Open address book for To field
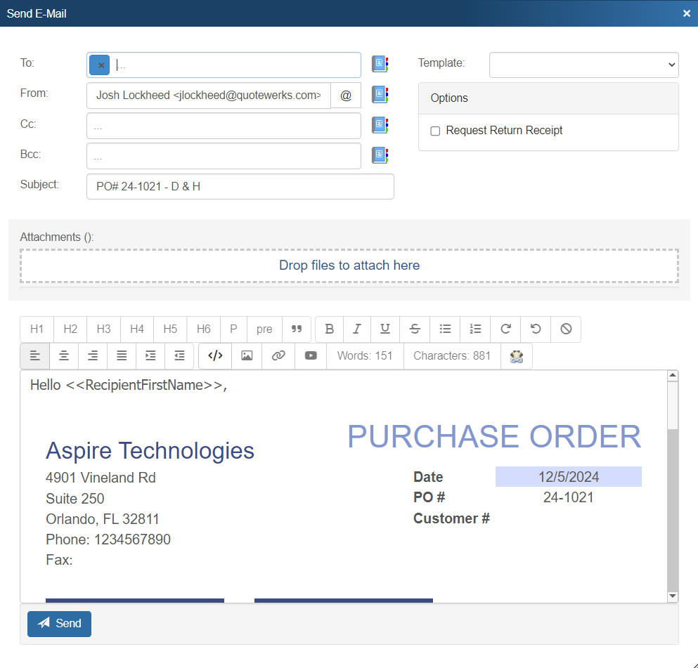Viewport: 698px width, 668px height. pos(380,65)
